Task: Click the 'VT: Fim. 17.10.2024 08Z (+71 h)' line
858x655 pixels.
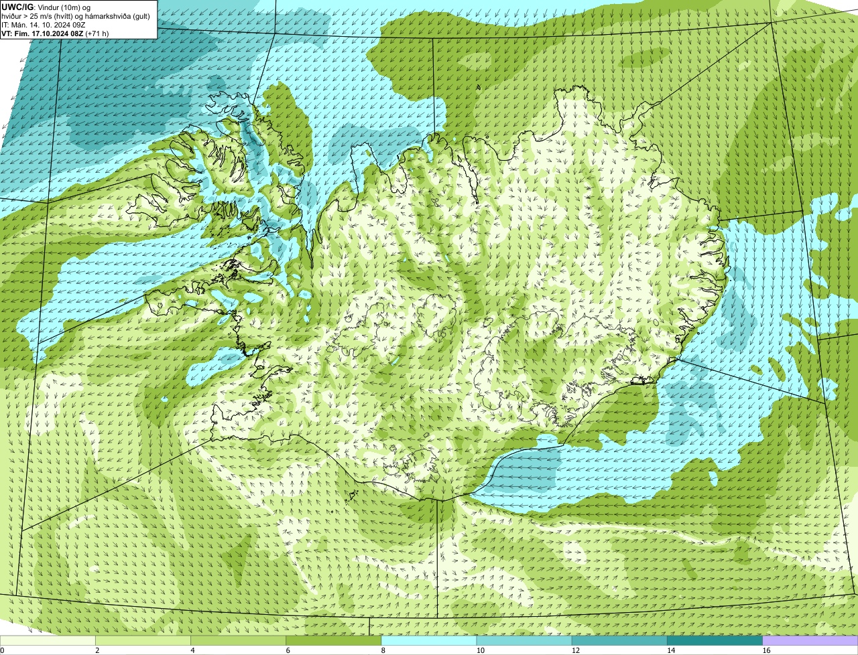Action: pyautogui.click(x=56, y=33)
